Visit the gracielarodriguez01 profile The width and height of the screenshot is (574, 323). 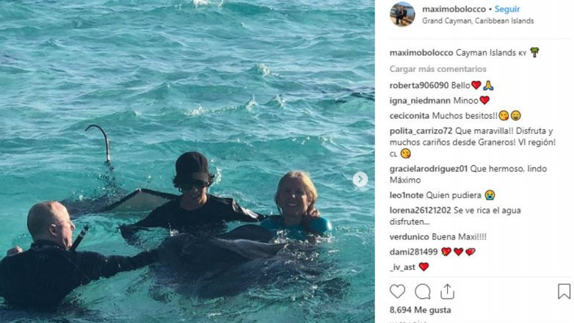(429, 169)
